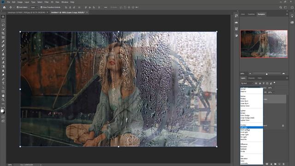The image size is (295, 166).
Task: Swap foreground and background colors
Action: (4, 108)
